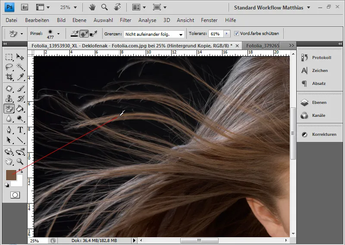
Task: Select the Clone Stamp tool
Action: point(9,99)
